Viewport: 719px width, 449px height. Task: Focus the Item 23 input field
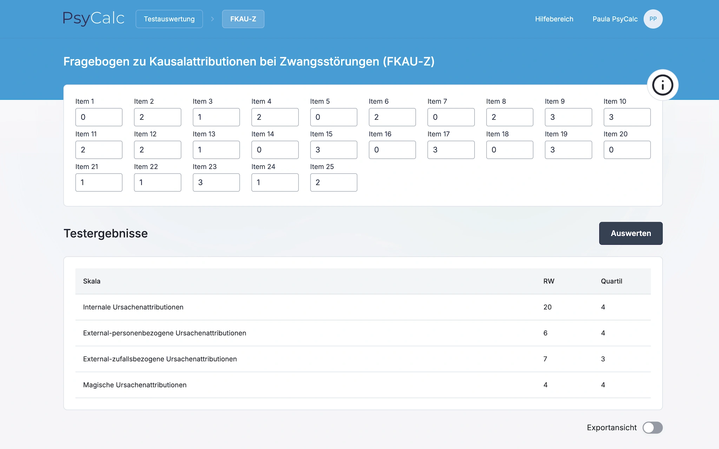pyautogui.click(x=216, y=183)
